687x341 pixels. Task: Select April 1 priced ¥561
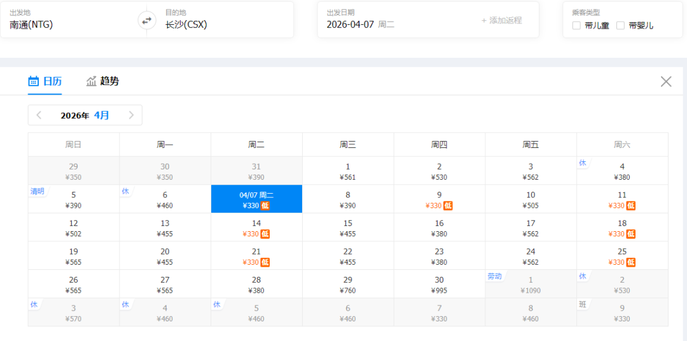point(348,171)
